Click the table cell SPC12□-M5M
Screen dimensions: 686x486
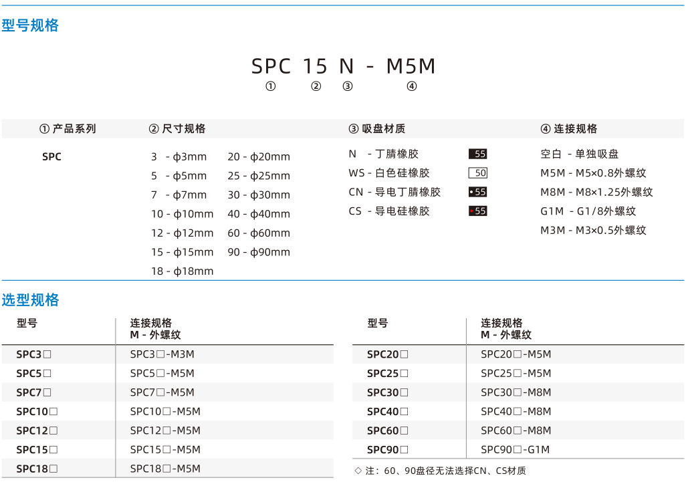click(165, 431)
